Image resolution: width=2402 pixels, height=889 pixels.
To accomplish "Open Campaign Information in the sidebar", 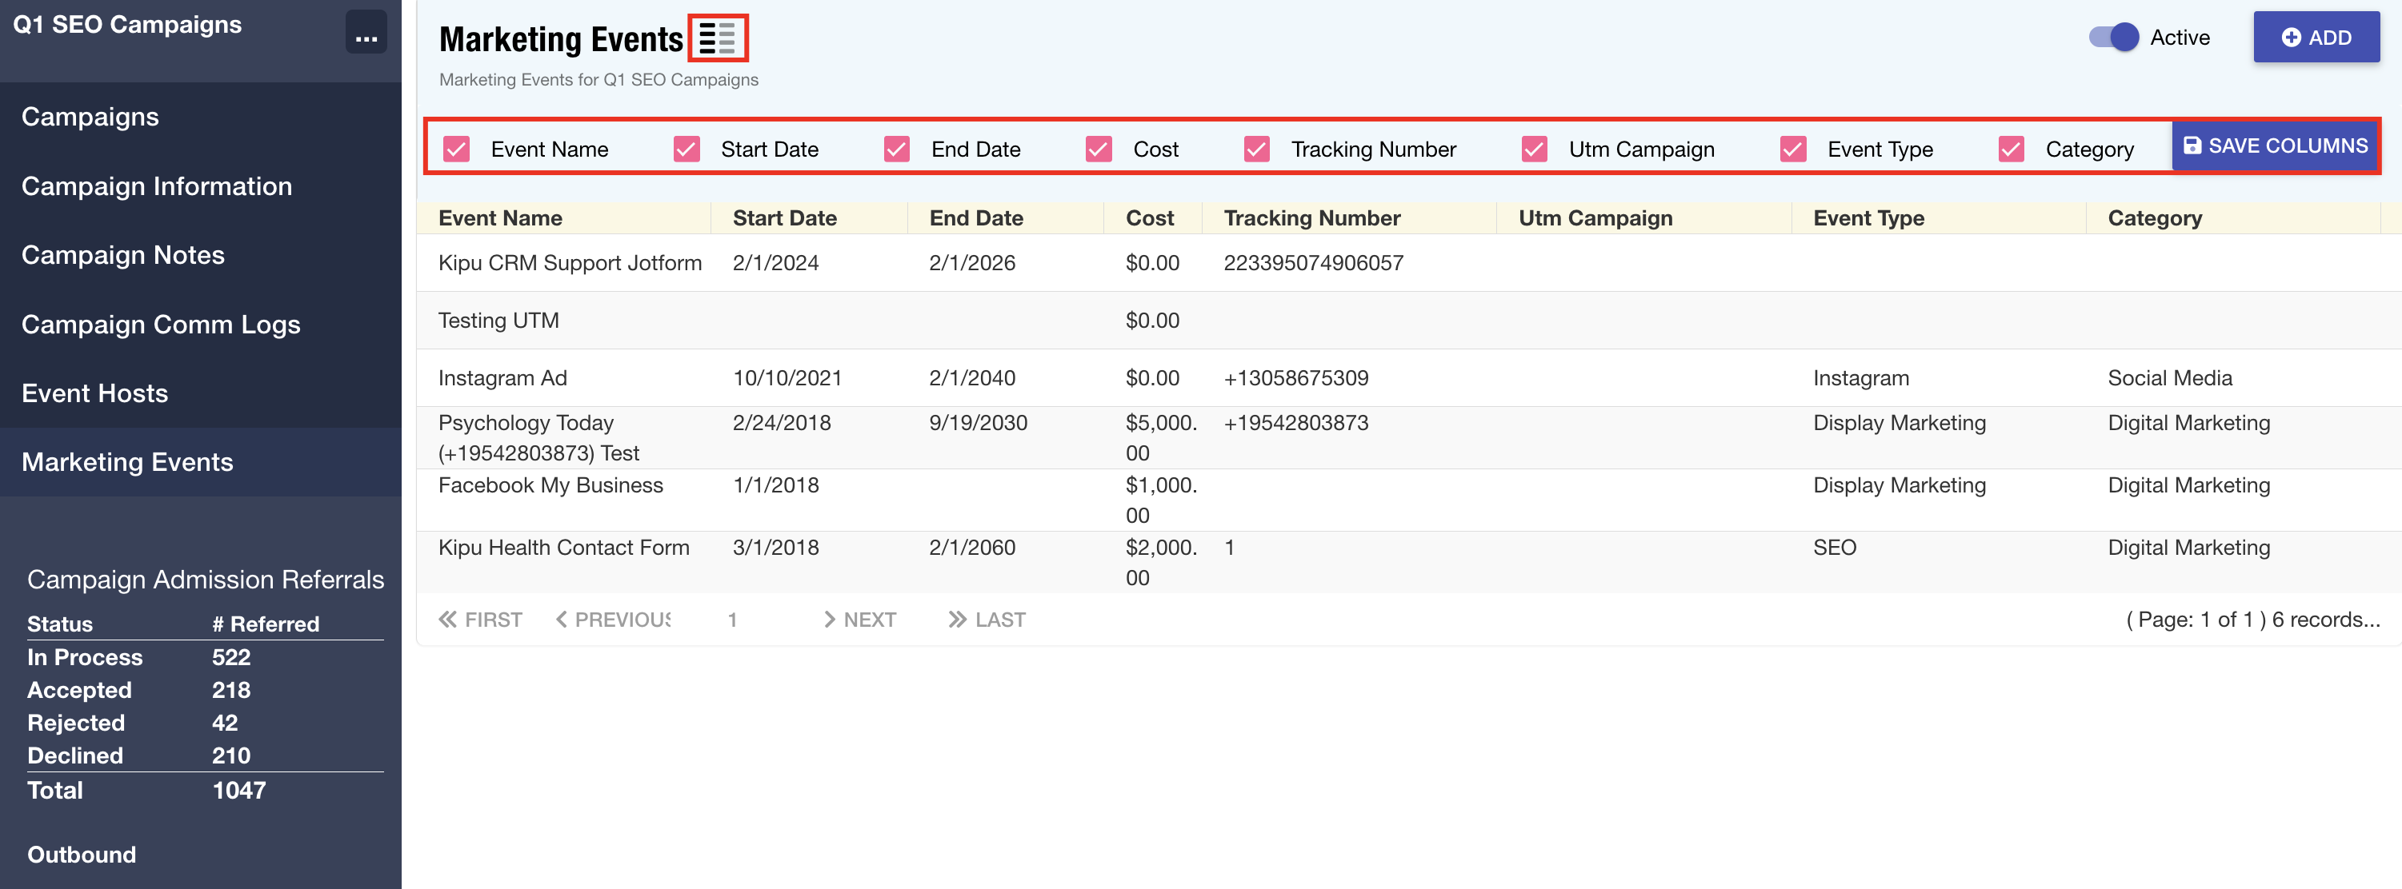I will coord(157,186).
